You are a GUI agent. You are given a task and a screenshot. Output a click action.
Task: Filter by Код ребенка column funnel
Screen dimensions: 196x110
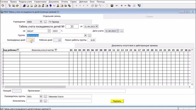coord(18,50)
